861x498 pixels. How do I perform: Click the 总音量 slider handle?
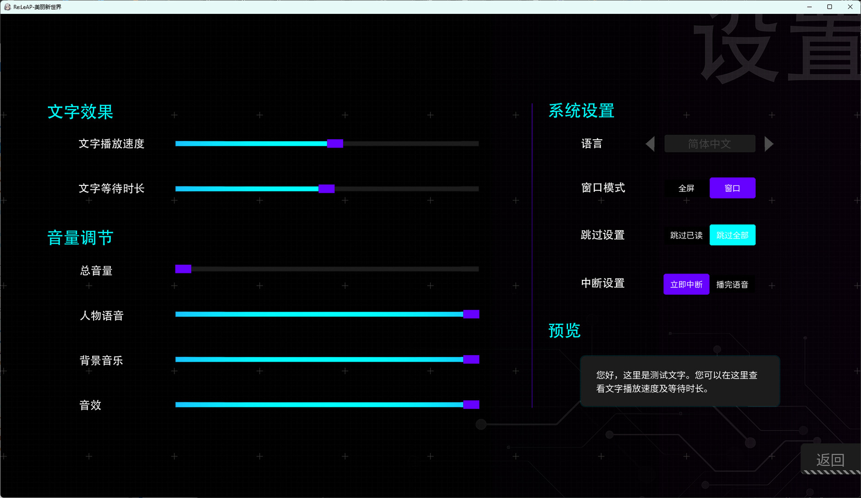click(x=183, y=269)
